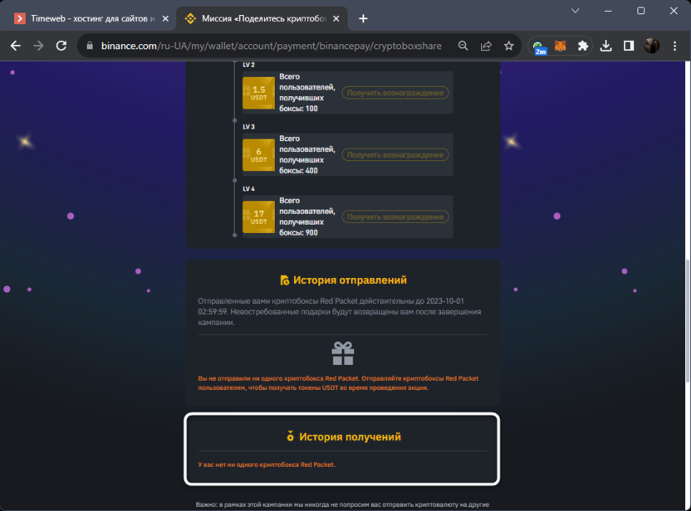The height and width of the screenshot is (511, 691).
Task: Go back to the previous page
Action: pyautogui.click(x=16, y=46)
